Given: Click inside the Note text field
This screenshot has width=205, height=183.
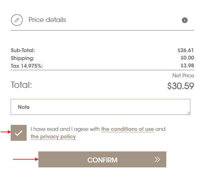Looking at the screenshot, I should coord(101,107).
